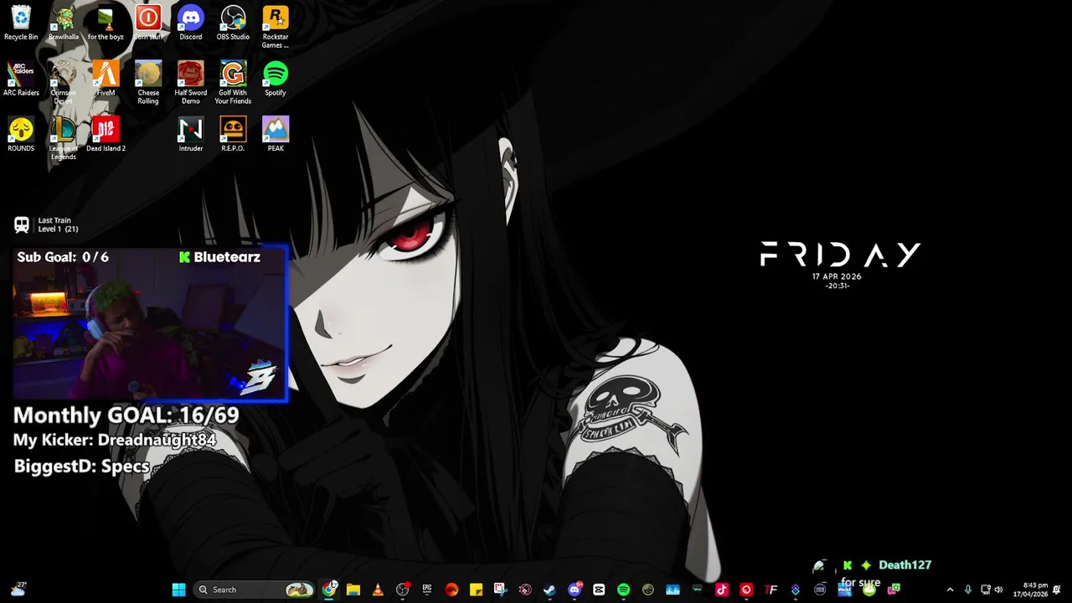Open Sticky Notes from the taskbar
The height and width of the screenshot is (603, 1072).
click(x=476, y=590)
